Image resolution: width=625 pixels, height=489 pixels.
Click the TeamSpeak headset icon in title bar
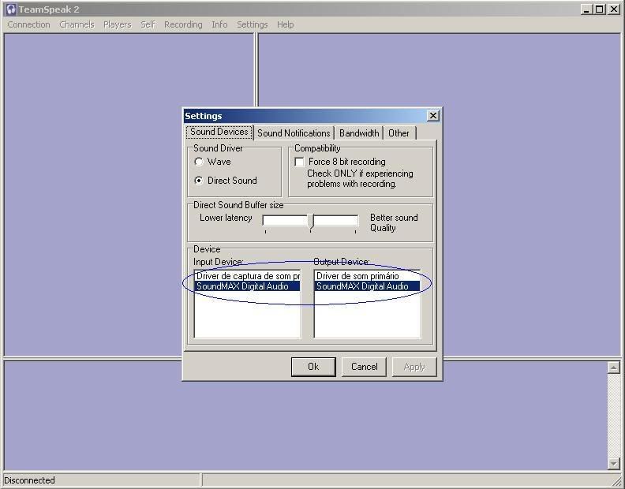click(x=11, y=9)
